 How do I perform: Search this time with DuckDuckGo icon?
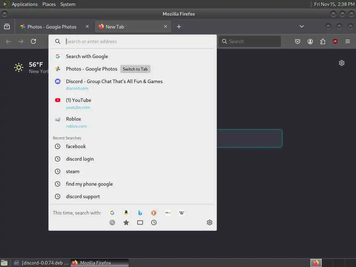tap(154, 213)
